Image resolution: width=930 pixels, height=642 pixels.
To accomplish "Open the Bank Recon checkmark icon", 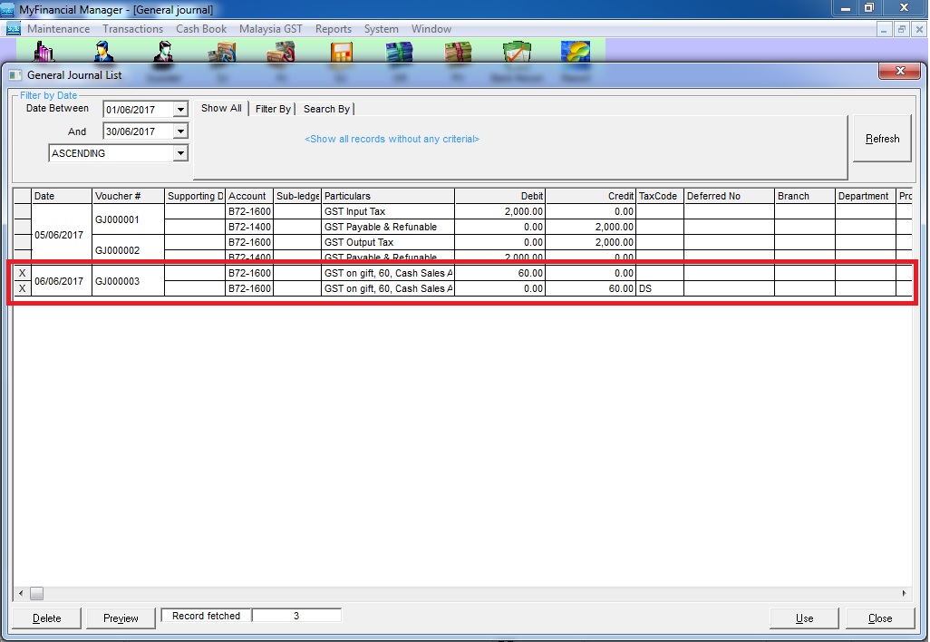I will pos(517,52).
